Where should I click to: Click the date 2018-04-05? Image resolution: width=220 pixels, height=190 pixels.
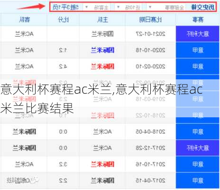tap(150, 132)
